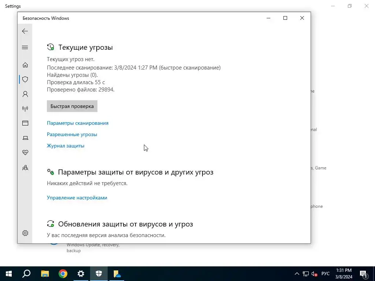Select Virus & threat protection shield icon
375x281 pixels.
coord(25,79)
